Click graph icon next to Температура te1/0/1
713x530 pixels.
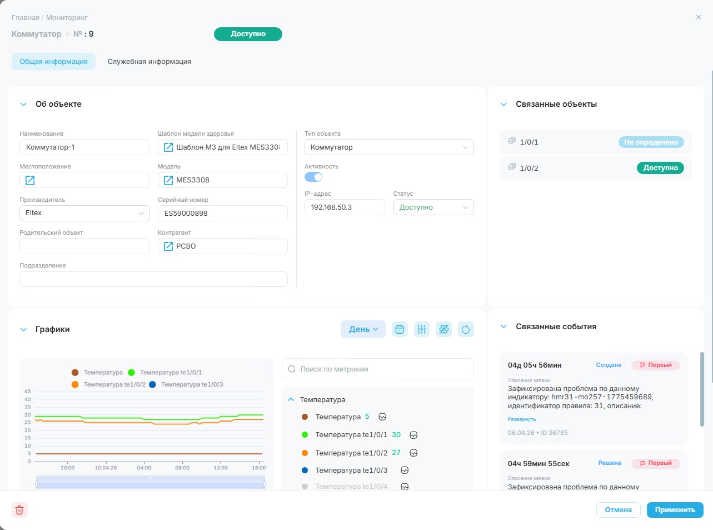point(413,435)
